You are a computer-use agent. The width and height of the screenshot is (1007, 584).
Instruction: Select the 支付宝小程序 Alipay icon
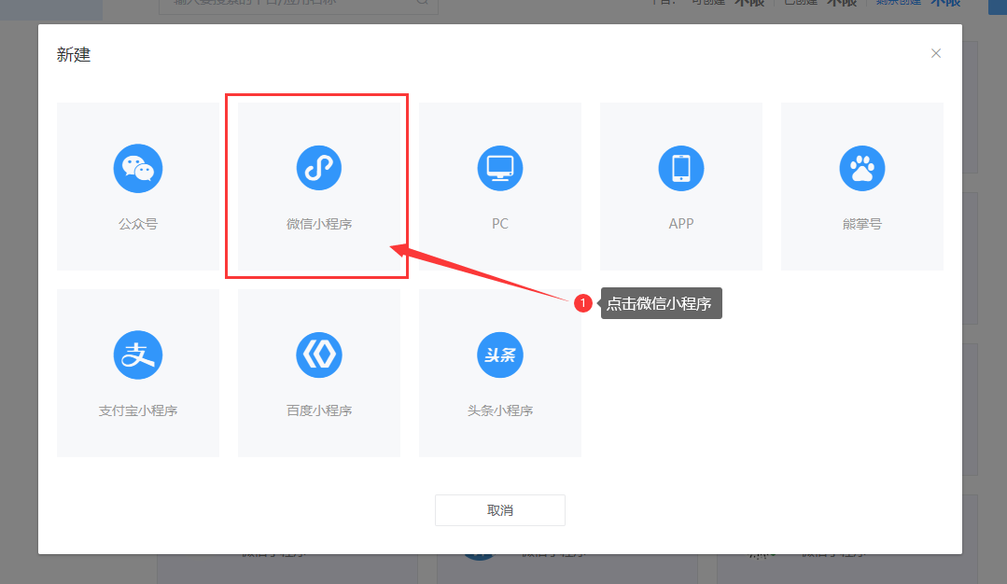click(138, 355)
